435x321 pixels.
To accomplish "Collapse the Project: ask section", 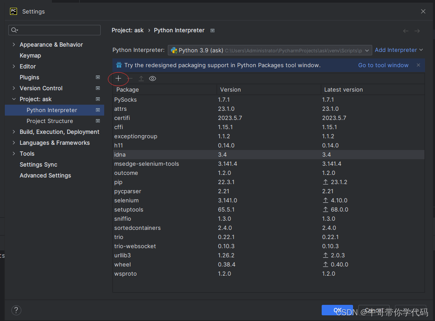I will click(x=14, y=99).
